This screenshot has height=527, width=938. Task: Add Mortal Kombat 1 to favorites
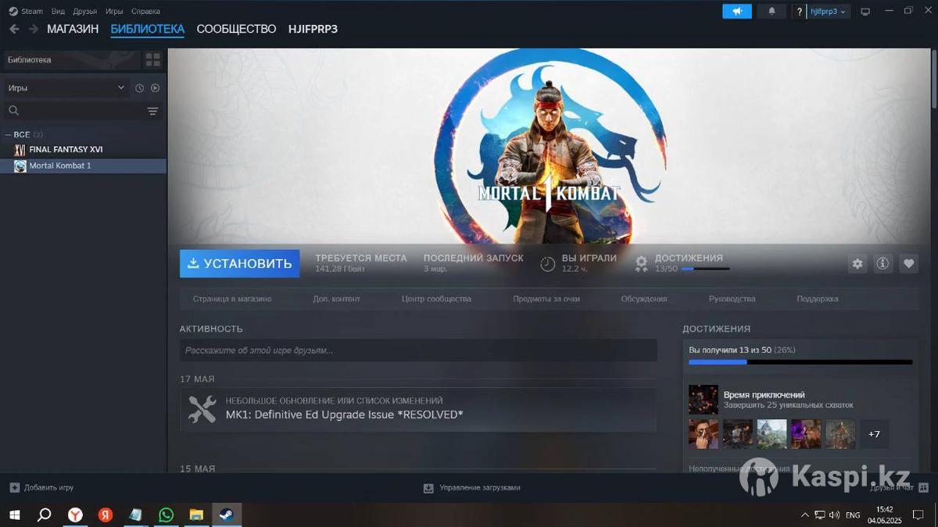[x=908, y=264]
